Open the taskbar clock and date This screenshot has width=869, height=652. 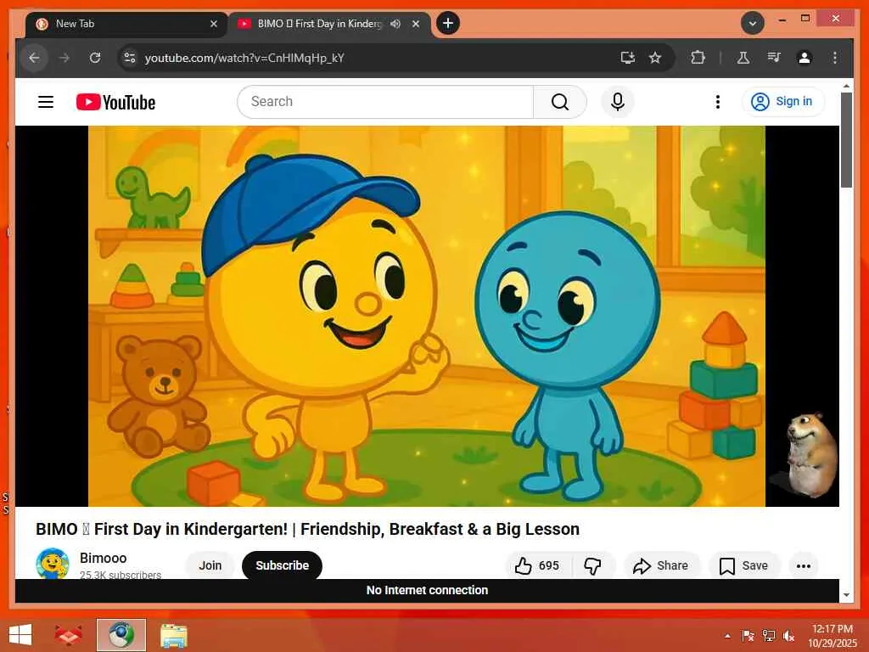[x=832, y=636]
